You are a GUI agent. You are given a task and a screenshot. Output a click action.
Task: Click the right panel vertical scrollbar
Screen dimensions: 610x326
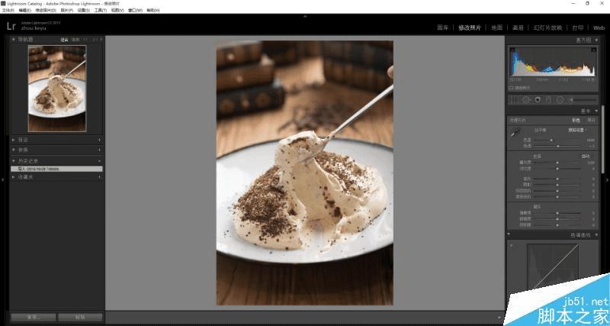[603, 139]
